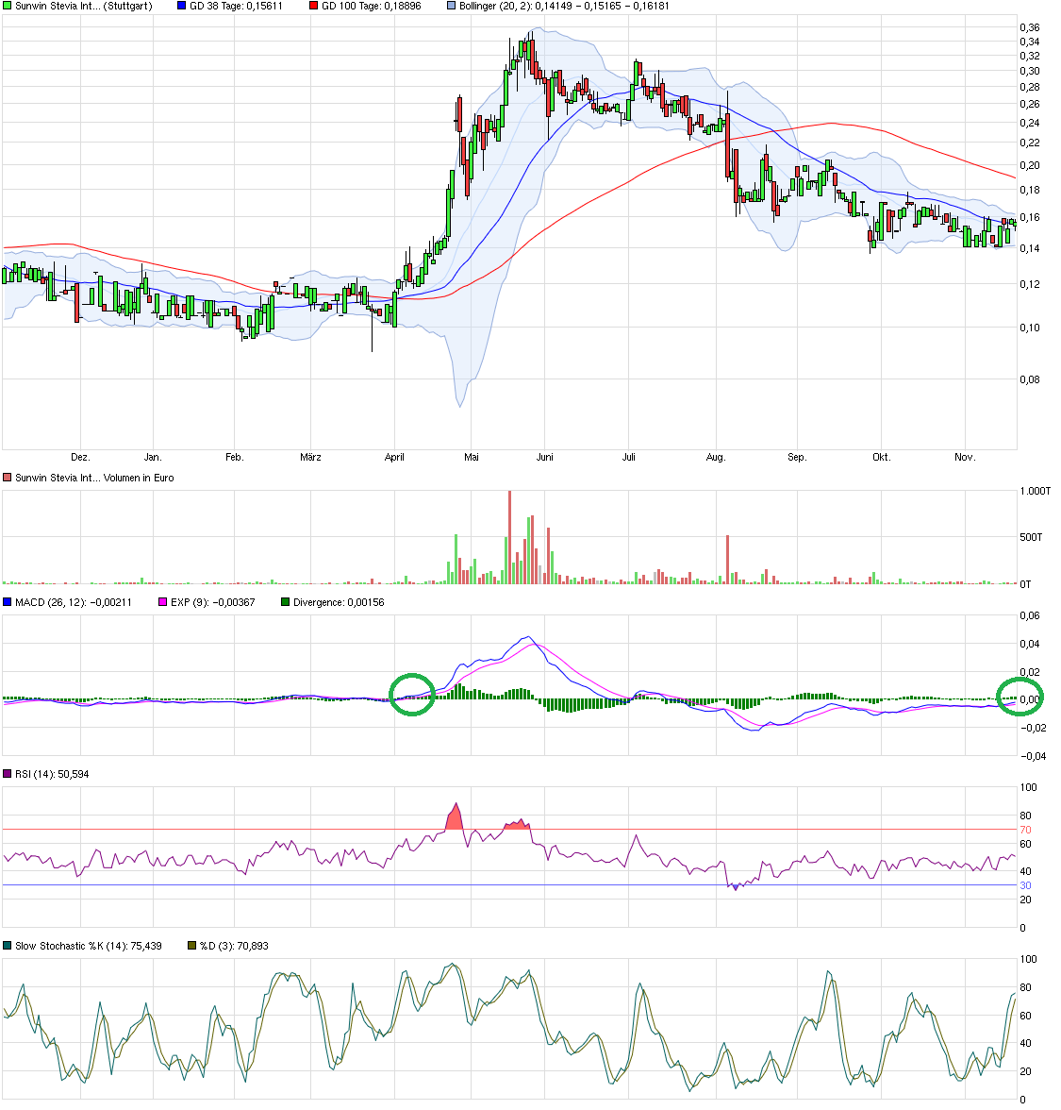Click the green Sunwin Stevia legend swatch
The height and width of the screenshot is (1110, 1061).
[8, 6]
